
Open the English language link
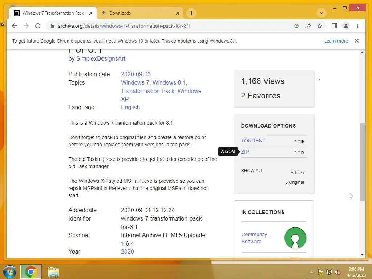(x=130, y=107)
